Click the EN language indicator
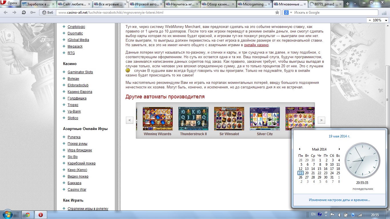This screenshot has height=219, width=390. pos(313,214)
